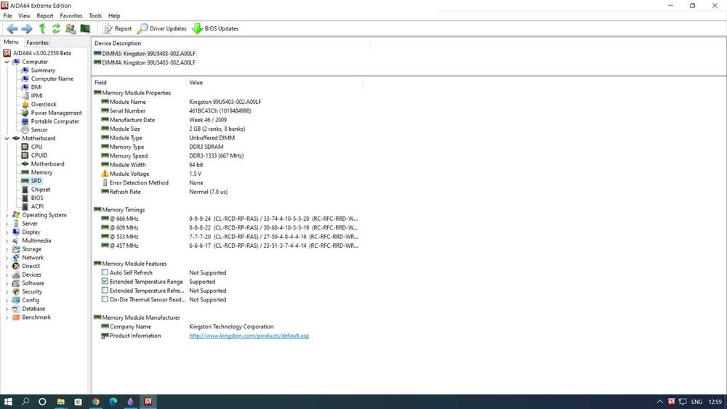The image size is (727, 409).
Task: Select the BIOS tree item
Action: pyautogui.click(x=37, y=198)
